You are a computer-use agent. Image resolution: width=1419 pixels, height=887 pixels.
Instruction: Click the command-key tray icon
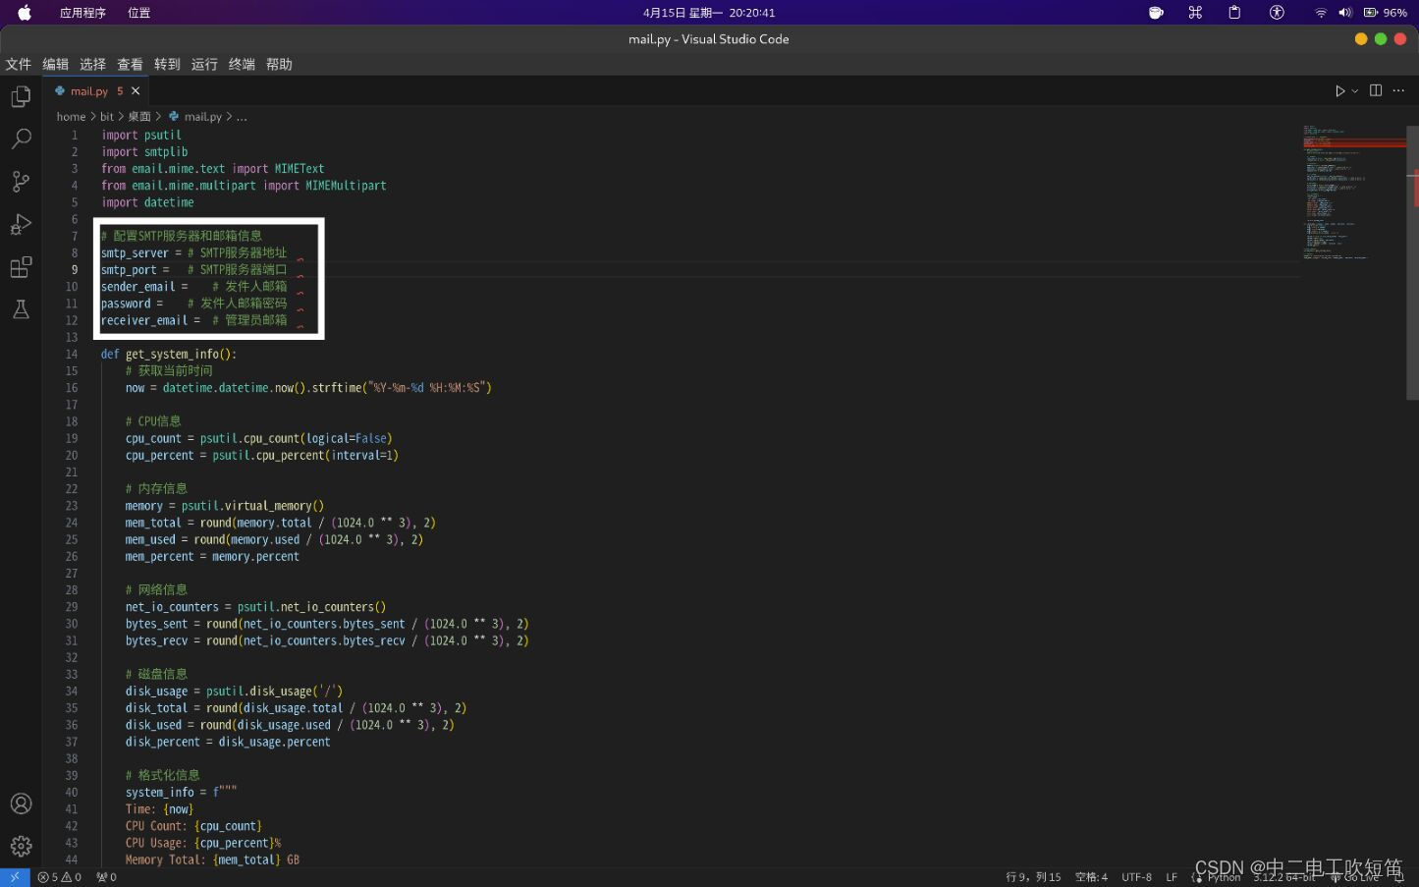pos(1195,13)
